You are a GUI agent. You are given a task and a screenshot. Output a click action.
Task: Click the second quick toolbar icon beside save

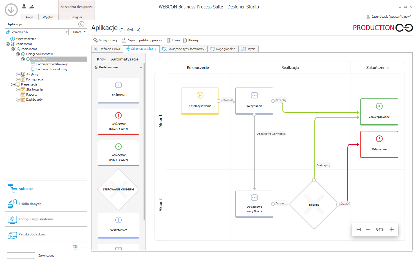(32, 7)
